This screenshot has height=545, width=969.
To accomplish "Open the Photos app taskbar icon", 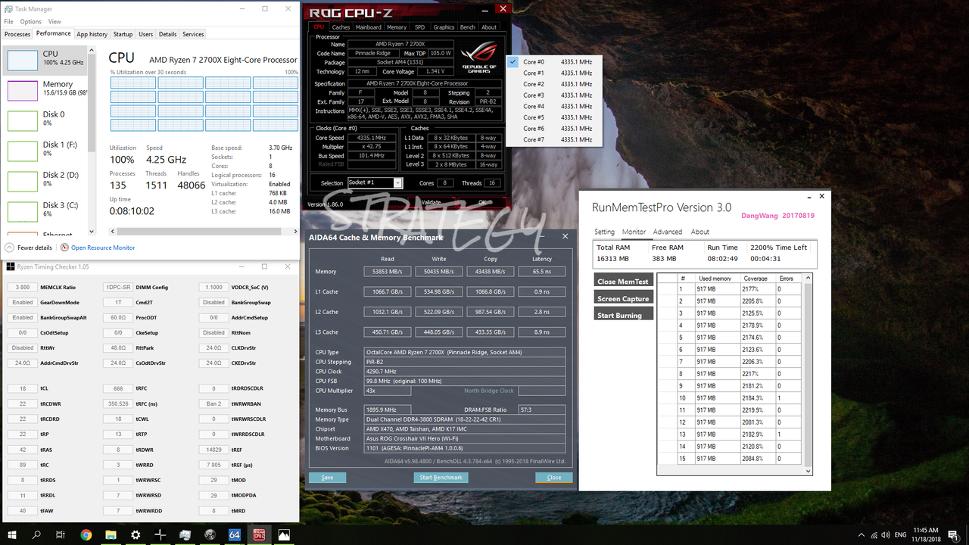I will (284, 534).
